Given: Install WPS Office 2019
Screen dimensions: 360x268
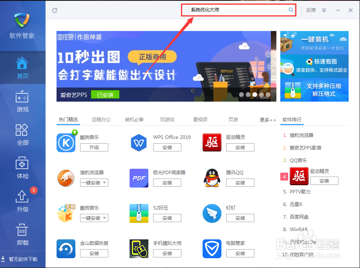Looking at the screenshot, I should click(167, 147).
